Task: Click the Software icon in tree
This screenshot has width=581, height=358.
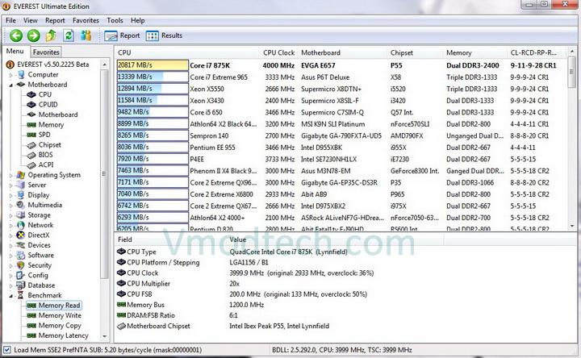Action: pyautogui.click(x=21, y=255)
